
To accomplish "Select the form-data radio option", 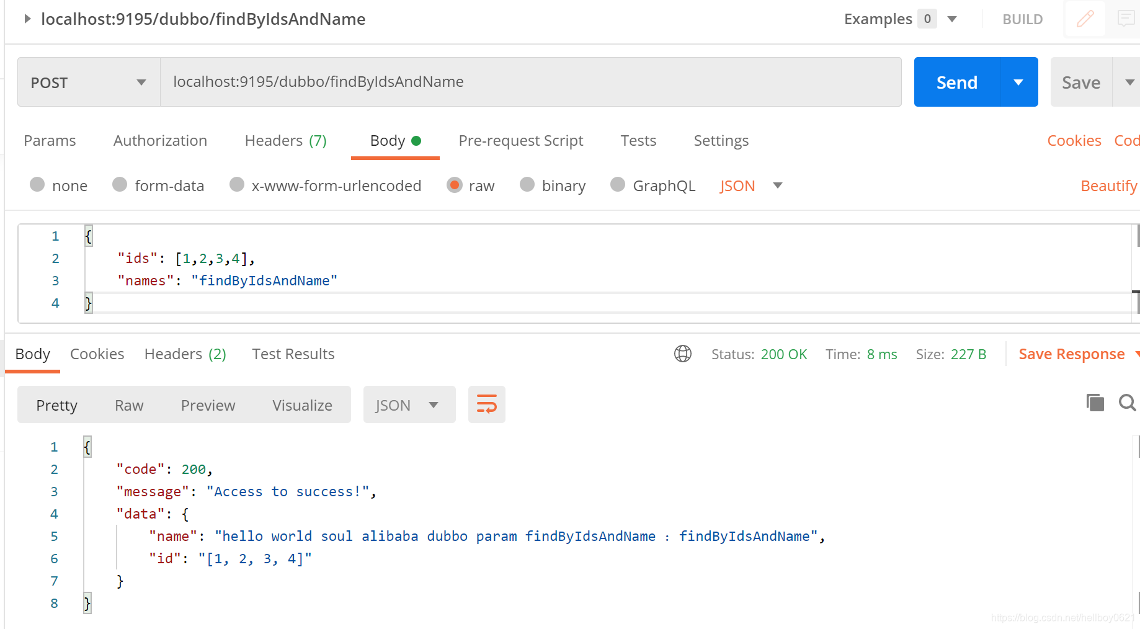I will click(120, 185).
